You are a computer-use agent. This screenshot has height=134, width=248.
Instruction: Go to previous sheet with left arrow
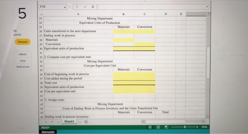(x=46, y=122)
